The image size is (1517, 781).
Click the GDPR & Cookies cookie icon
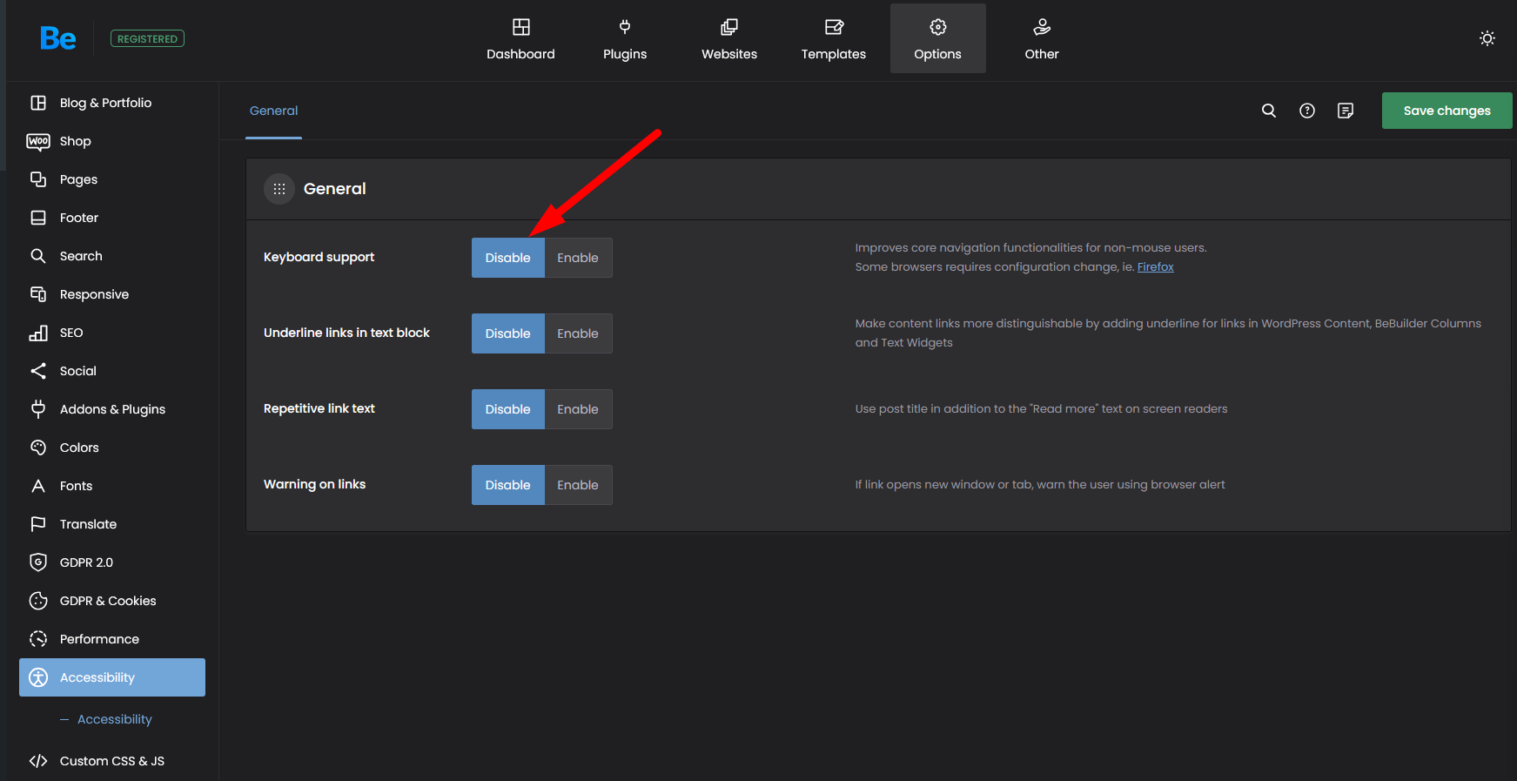pos(38,601)
